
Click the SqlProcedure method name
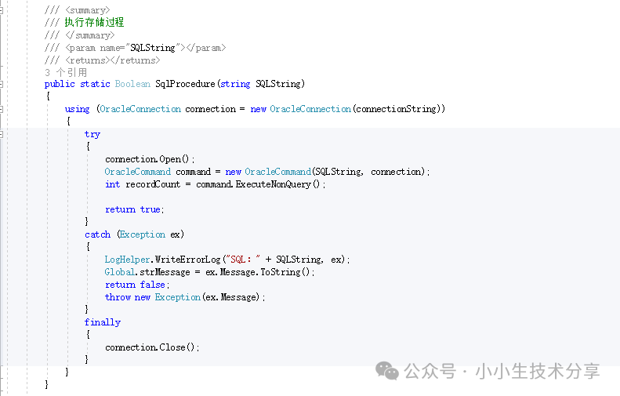(185, 84)
